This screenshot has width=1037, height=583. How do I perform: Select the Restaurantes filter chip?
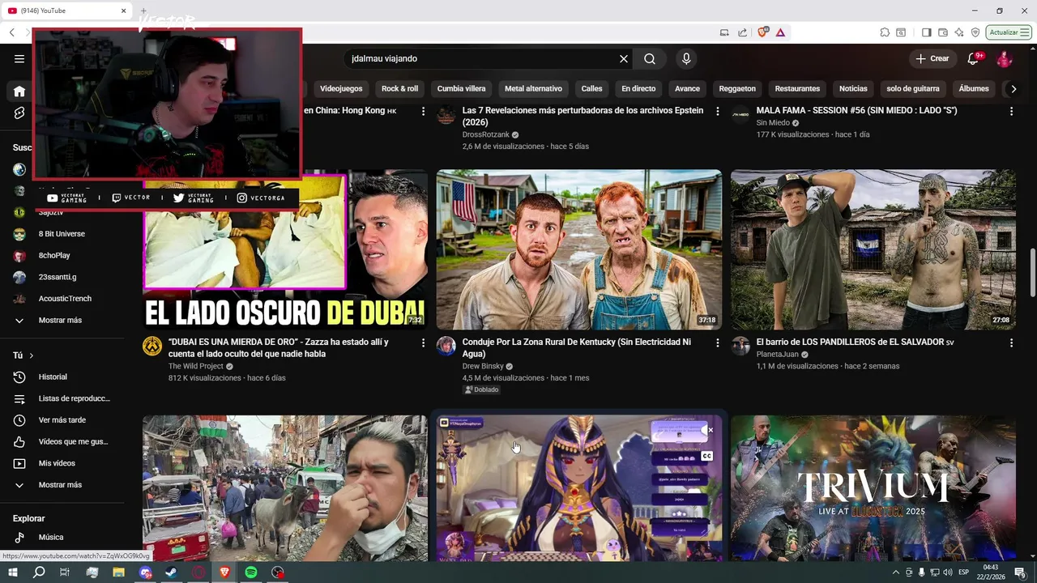(x=797, y=88)
